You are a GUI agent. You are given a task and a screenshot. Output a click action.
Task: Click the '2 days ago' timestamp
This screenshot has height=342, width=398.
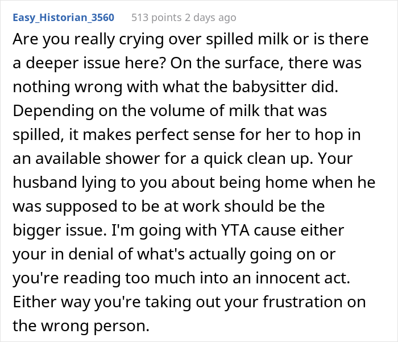coord(210,18)
